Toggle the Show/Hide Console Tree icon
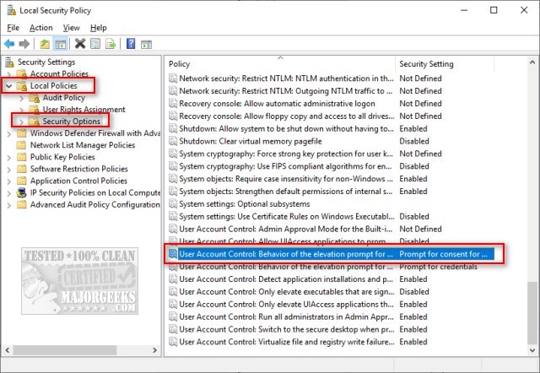 (61, 44)
